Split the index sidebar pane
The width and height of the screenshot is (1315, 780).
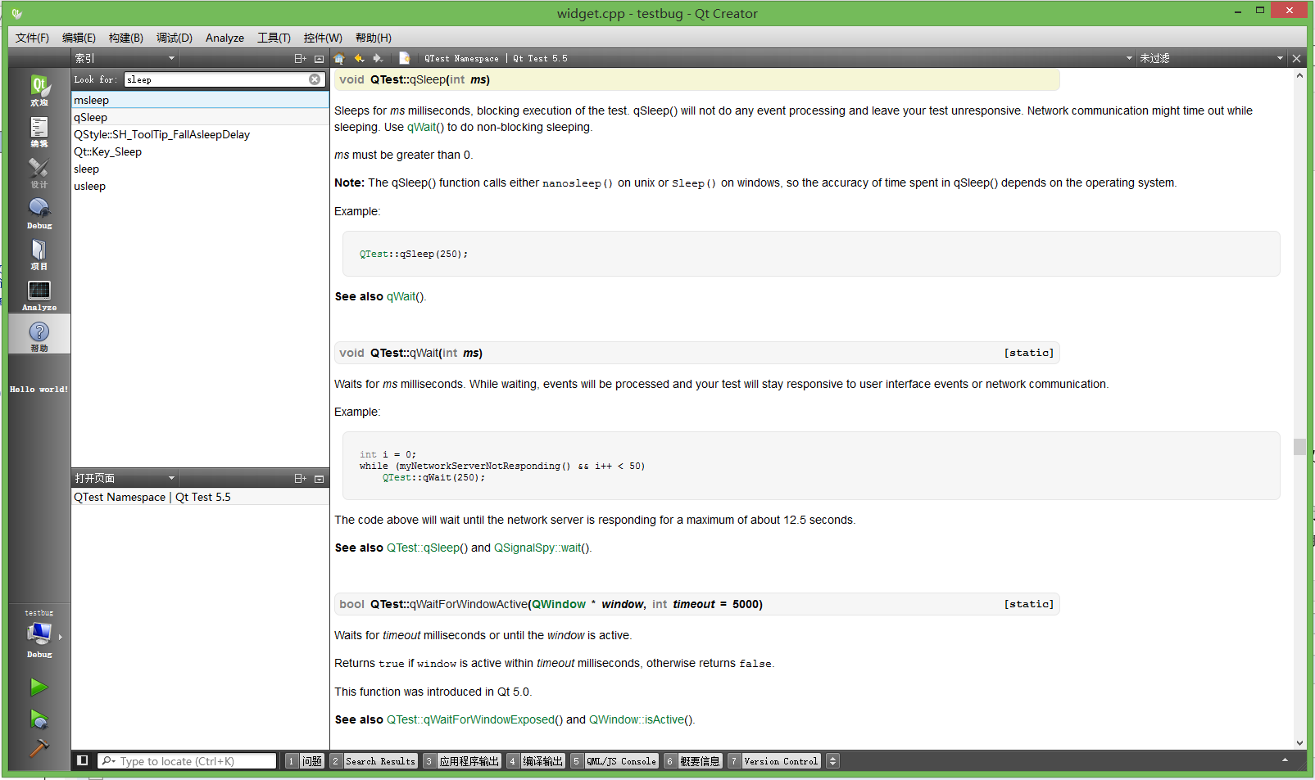(x=300, y=58)
